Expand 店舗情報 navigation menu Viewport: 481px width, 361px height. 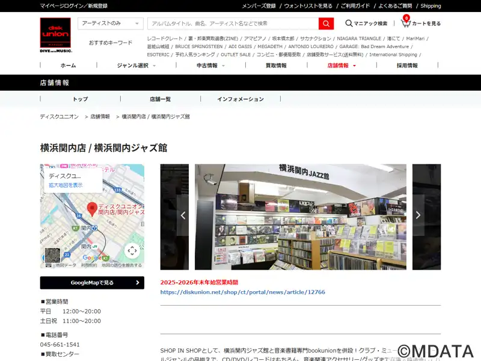coord(342,66)
